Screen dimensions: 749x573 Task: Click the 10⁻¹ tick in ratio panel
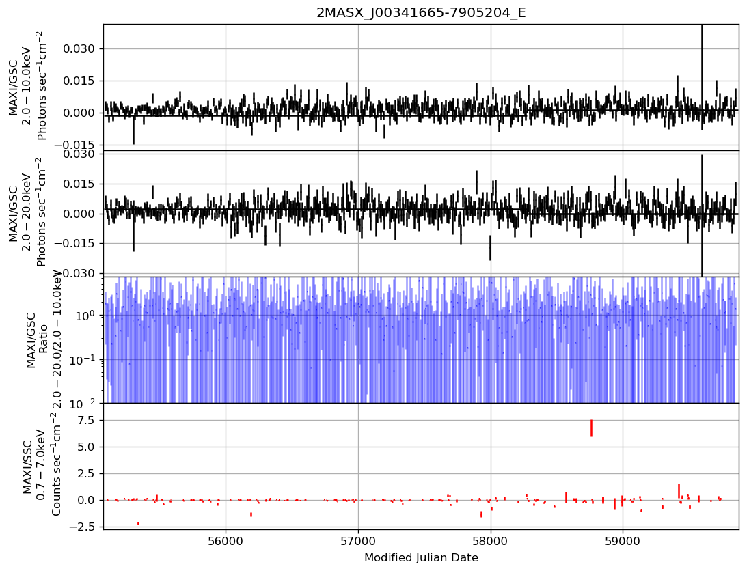(83, 359)
